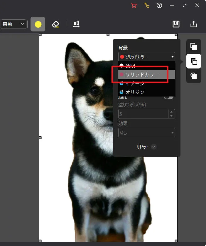This screenshot has height=246, width=206.
Task: Select the highlighted background layer panel icon
Action: coord(194,61)
